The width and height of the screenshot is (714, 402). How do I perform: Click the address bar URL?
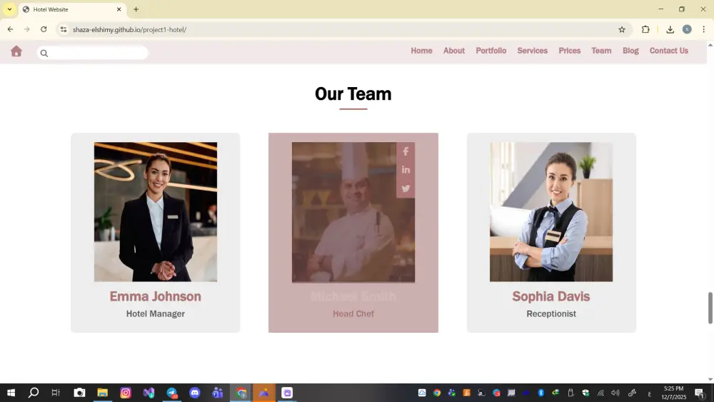coord(130,29)
